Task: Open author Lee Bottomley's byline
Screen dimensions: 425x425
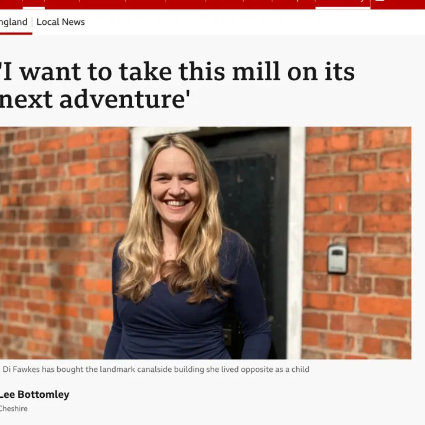Action: coord(34,394)
